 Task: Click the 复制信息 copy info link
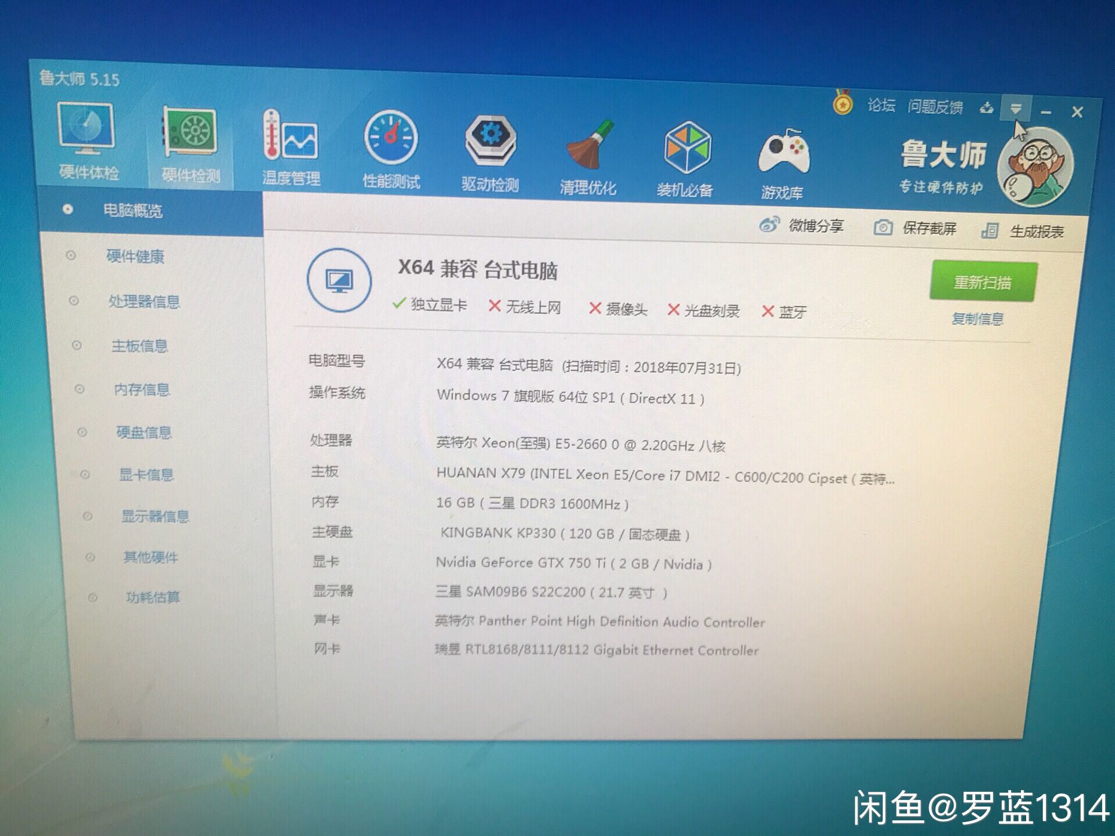coord(977,319)
